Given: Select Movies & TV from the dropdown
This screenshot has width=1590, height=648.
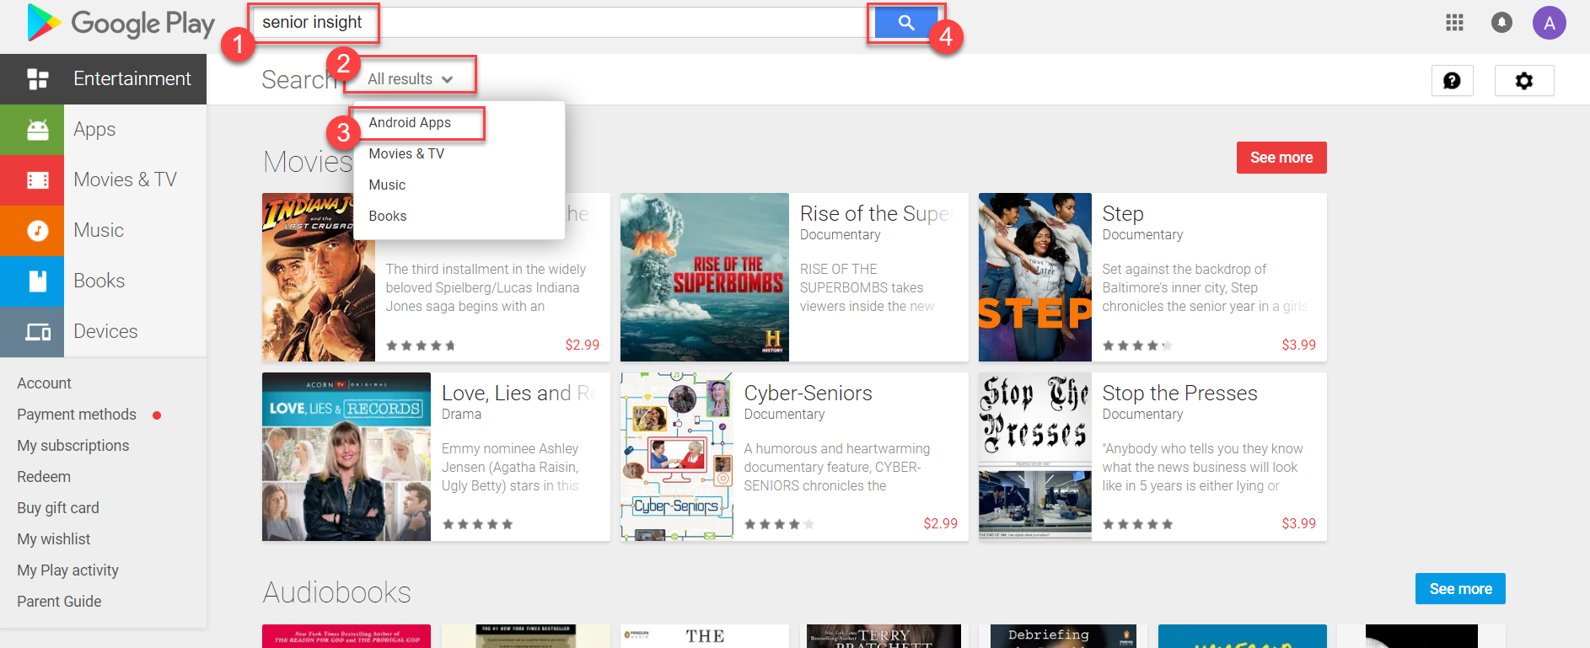Looking at the screenshot, I should tap(406, 153).
